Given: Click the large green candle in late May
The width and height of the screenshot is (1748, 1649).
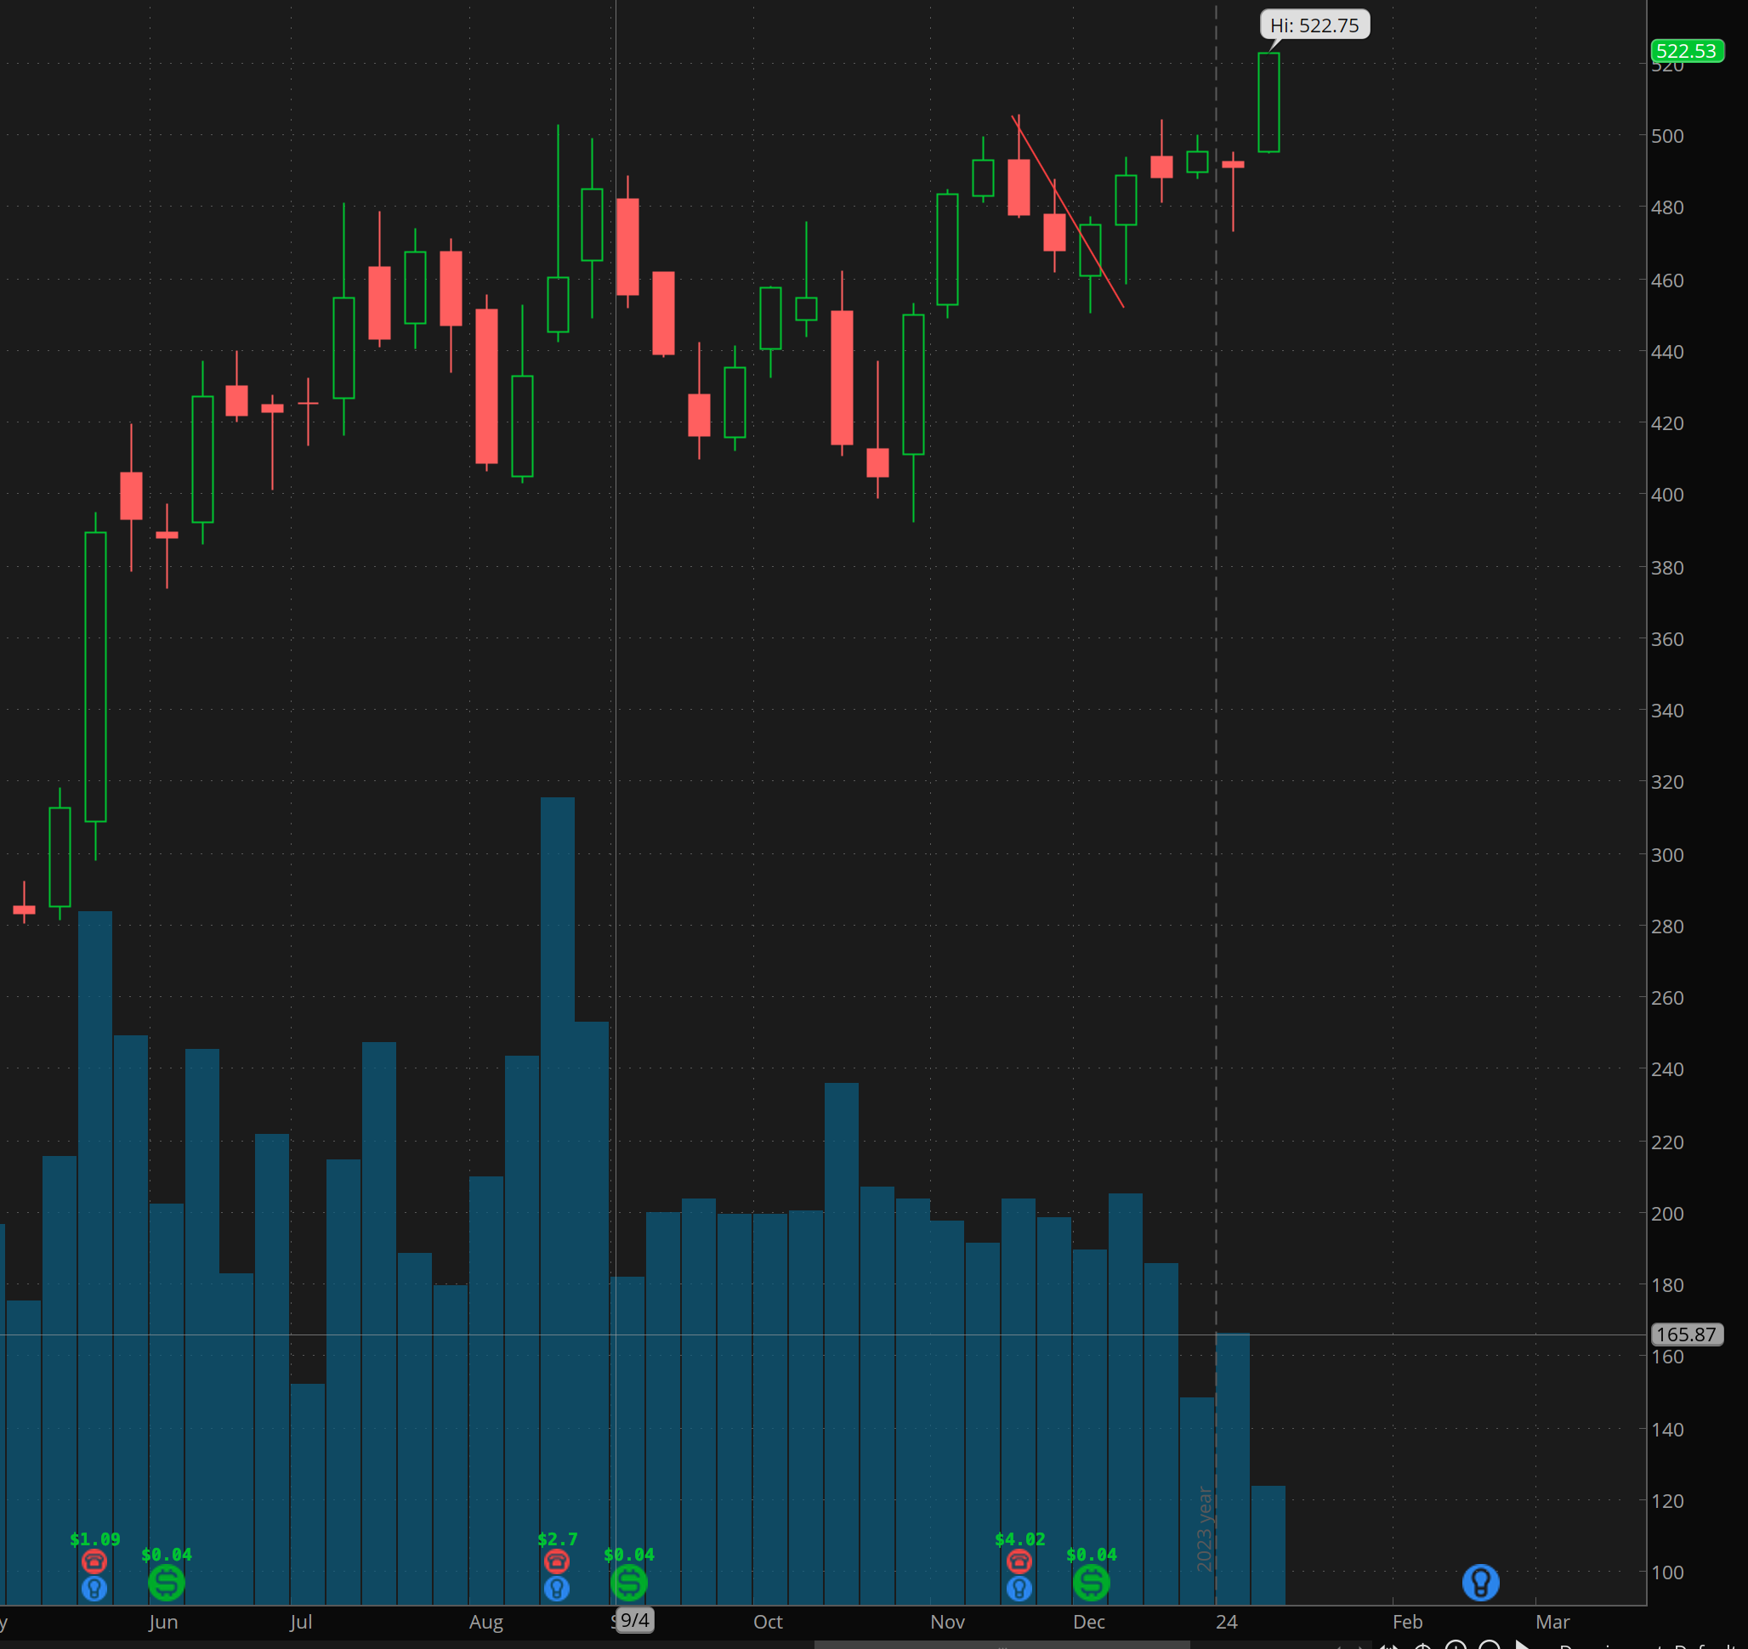Looking at the screenshot, I should point(95,677).
